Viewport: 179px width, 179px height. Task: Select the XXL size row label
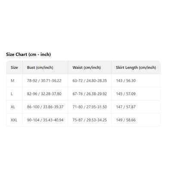click(x=14, y=120)
